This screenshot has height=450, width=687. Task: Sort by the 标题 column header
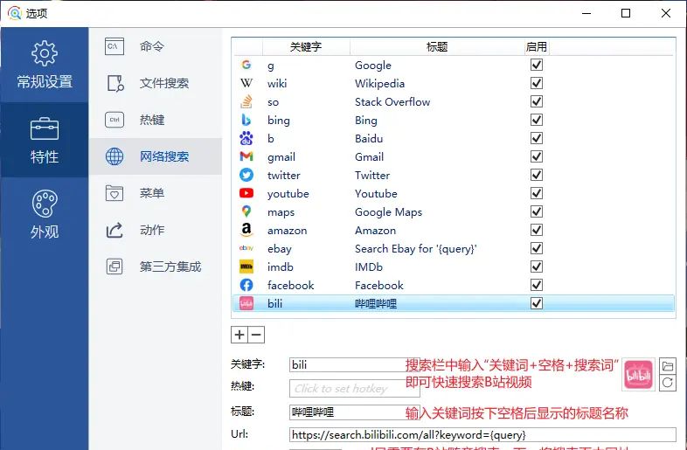click(437, 47)
